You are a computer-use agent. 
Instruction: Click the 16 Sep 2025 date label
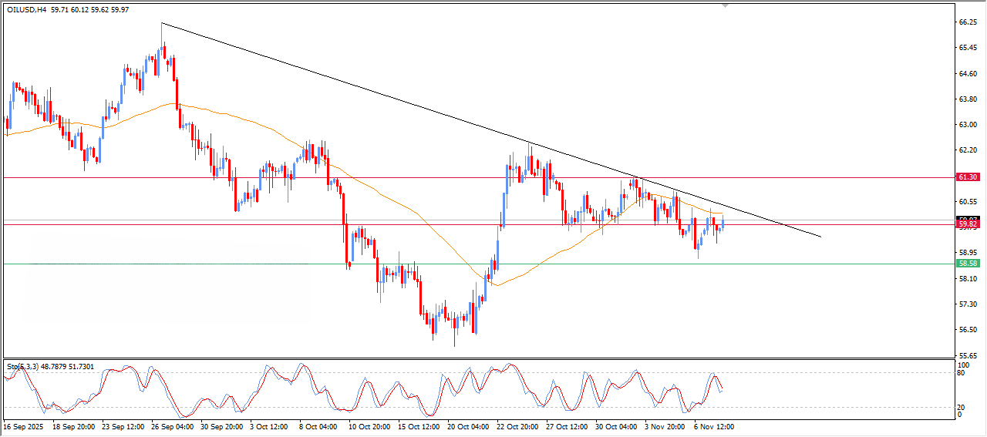click(23, 426)
